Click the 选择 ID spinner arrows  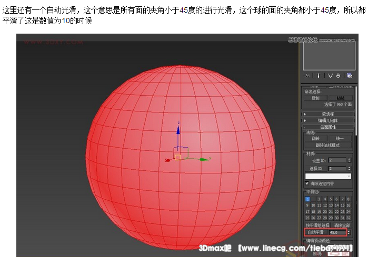click(x=349, y=169)
